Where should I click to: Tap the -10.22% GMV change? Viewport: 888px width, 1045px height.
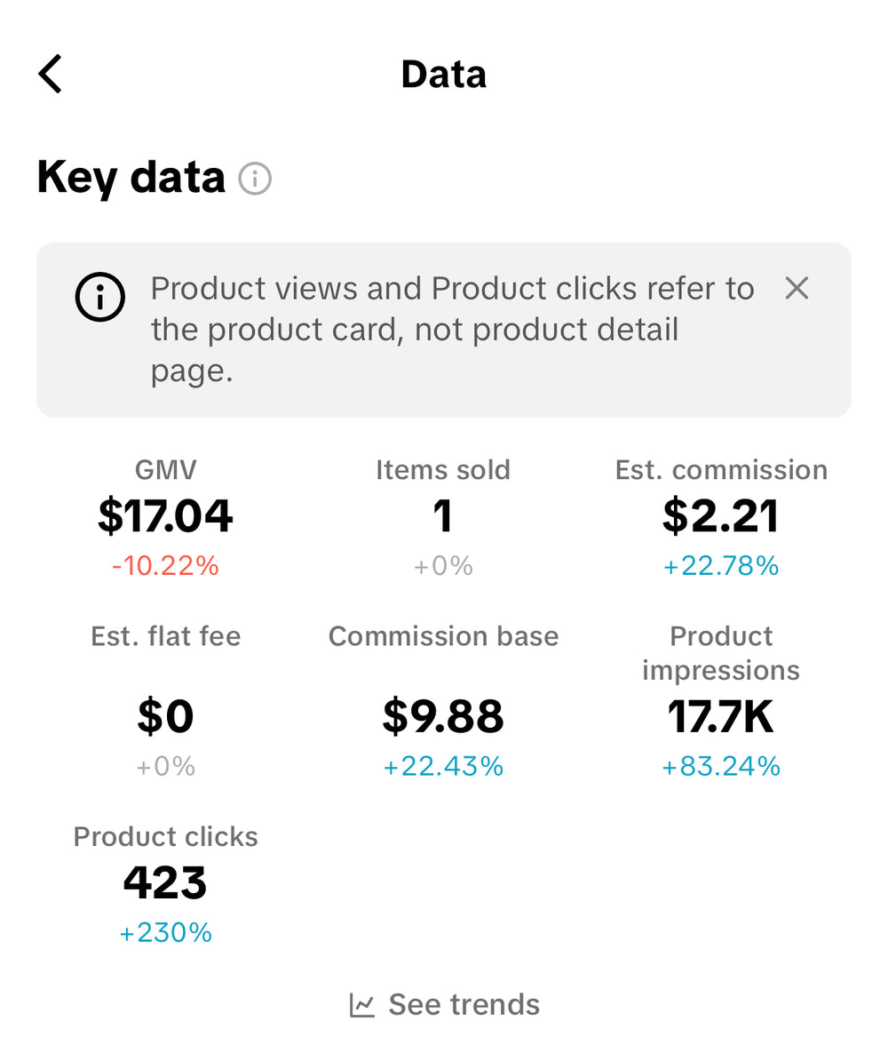click(x=165, y=566)
